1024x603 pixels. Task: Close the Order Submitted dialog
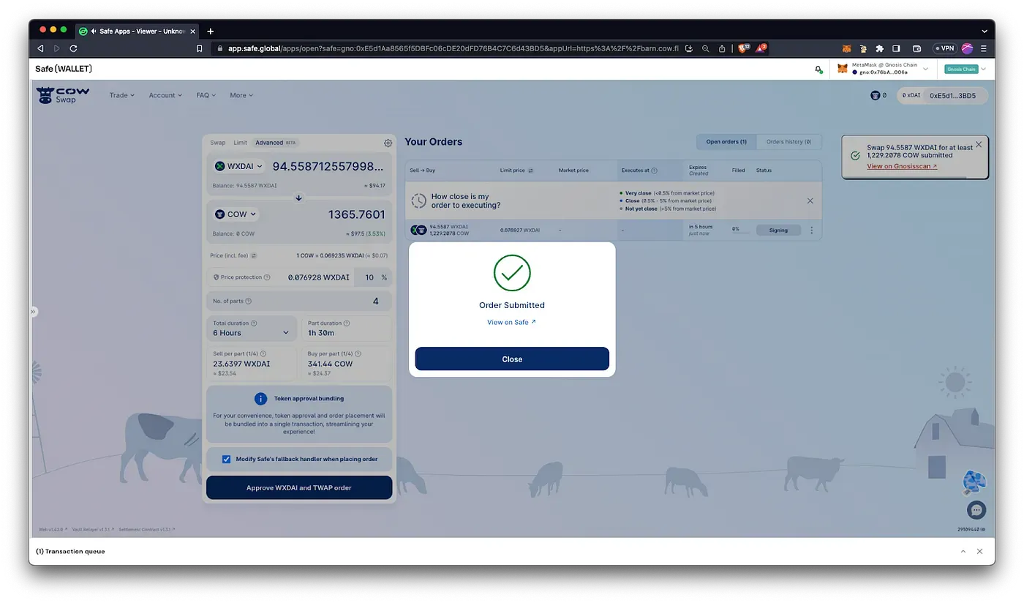512,359
